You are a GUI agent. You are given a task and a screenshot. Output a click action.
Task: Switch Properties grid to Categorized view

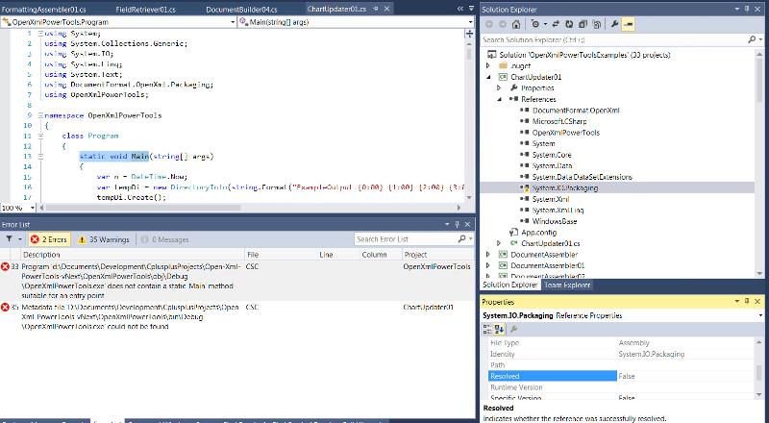(488, 330)
